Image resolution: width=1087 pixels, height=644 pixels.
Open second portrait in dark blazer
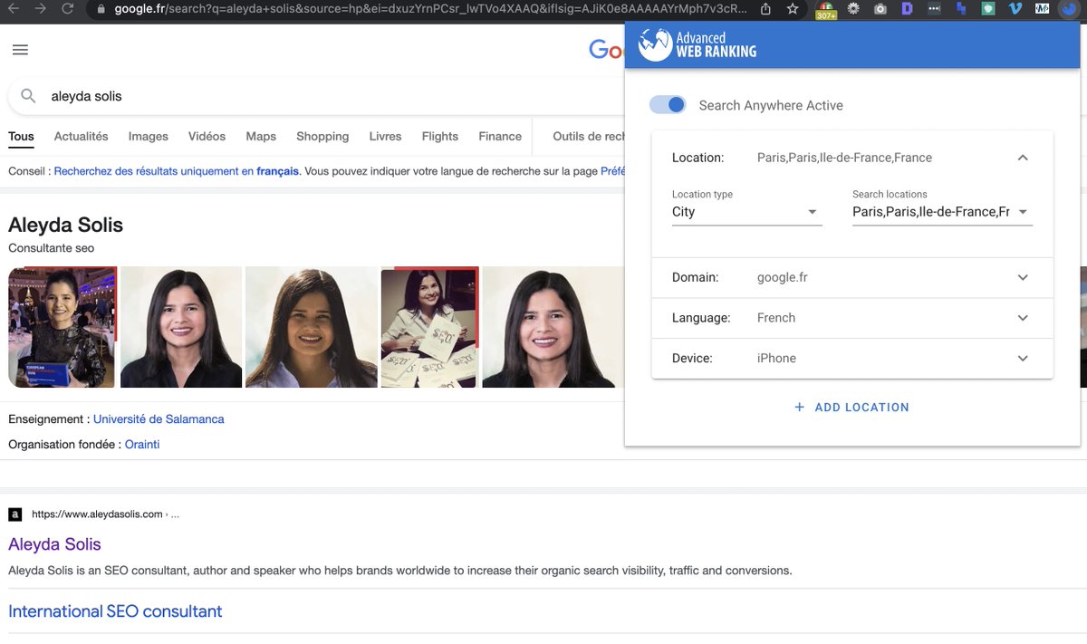(181, 327)
